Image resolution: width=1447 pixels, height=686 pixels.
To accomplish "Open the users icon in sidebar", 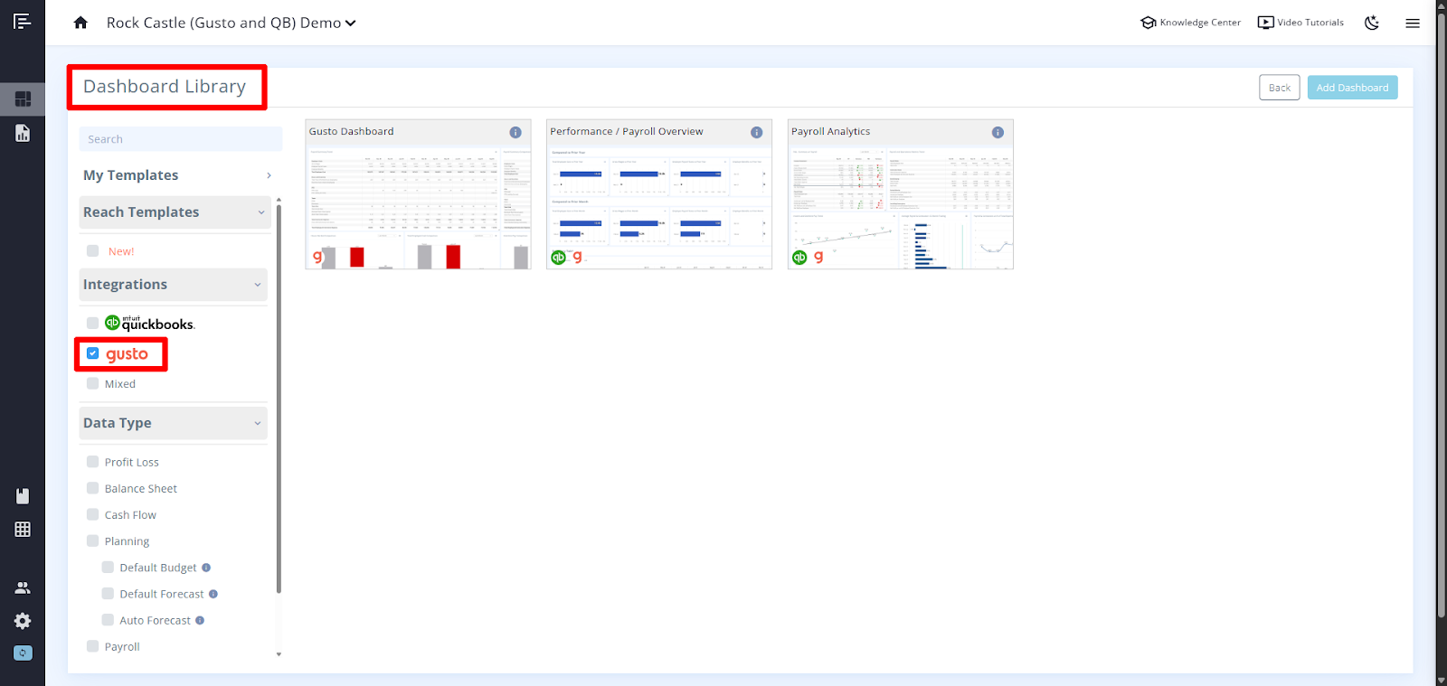I will tap(23, 587).
